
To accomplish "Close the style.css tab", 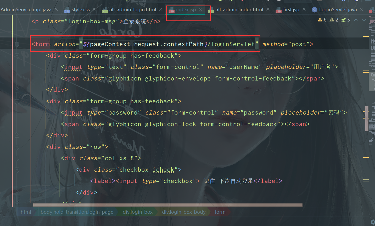I will click(x=94, y=9).
